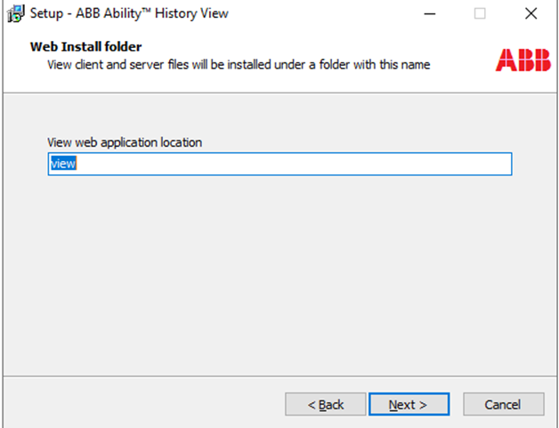Viewport: 559px width, 428px height.
Task: Close the setup window
Action: 531,14
